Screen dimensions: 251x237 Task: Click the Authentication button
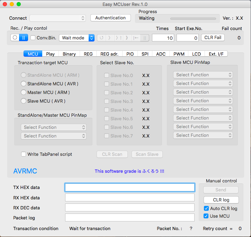[110, 18]
